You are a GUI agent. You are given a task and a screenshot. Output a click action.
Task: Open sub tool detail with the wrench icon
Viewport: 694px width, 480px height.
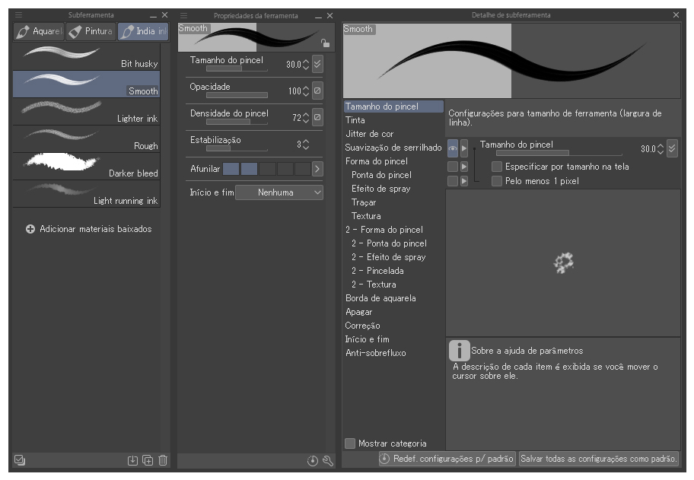(x=328, y=460)
